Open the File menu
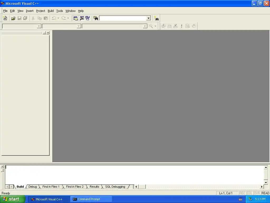Viewport: 270px width, 203px height. 5,11
